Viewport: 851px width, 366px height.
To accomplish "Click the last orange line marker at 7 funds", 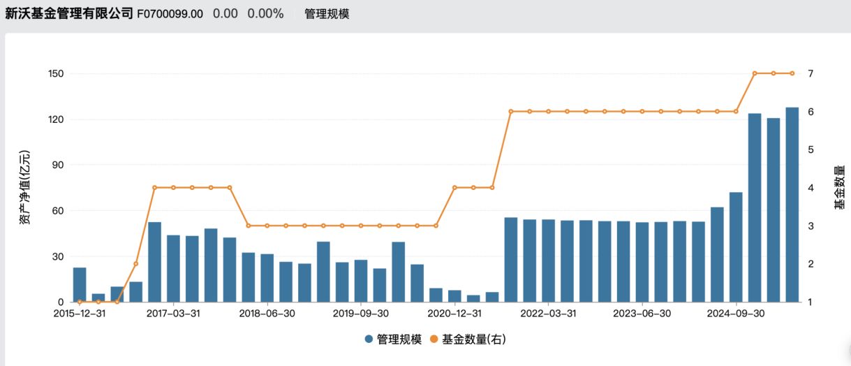I will tap(792, 73).
